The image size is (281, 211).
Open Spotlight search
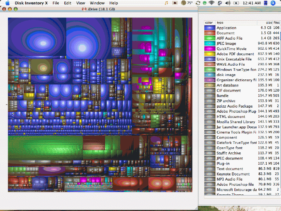[273, 3]
